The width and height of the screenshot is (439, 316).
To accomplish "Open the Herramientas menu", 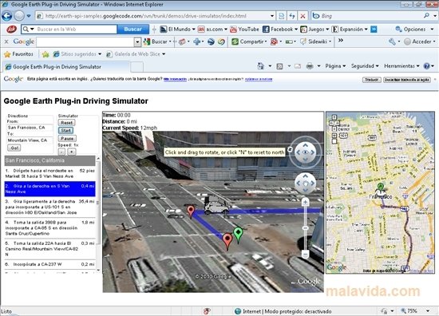I will 401,66.
